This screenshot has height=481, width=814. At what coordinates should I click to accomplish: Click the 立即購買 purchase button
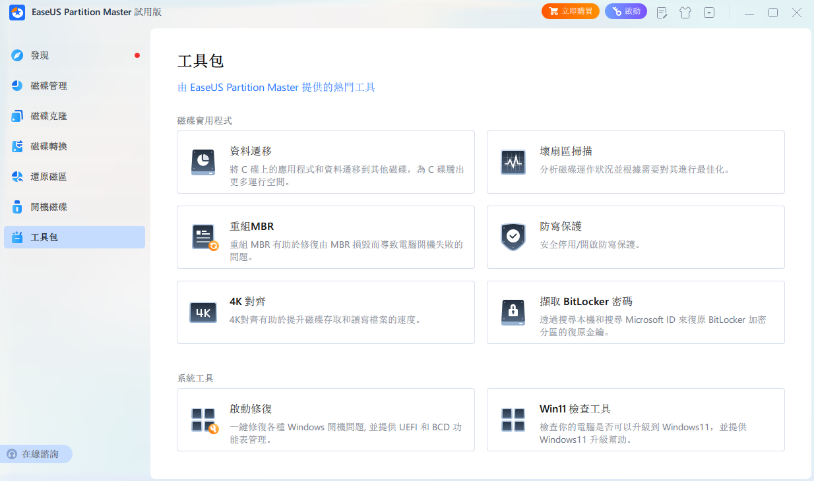tap(570, 11)
